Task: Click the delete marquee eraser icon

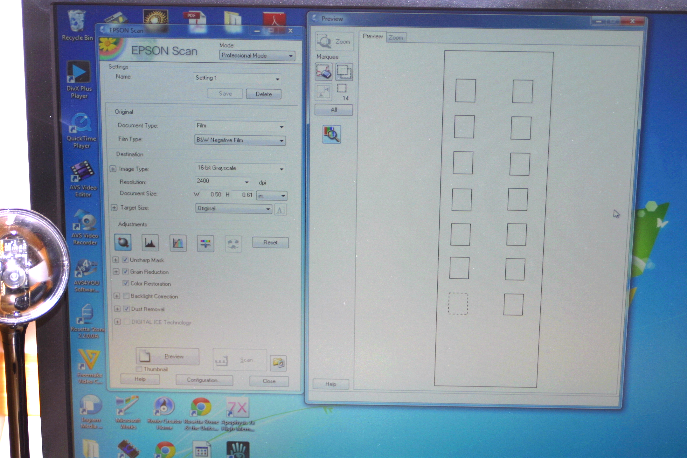Action: coord(323,72)
